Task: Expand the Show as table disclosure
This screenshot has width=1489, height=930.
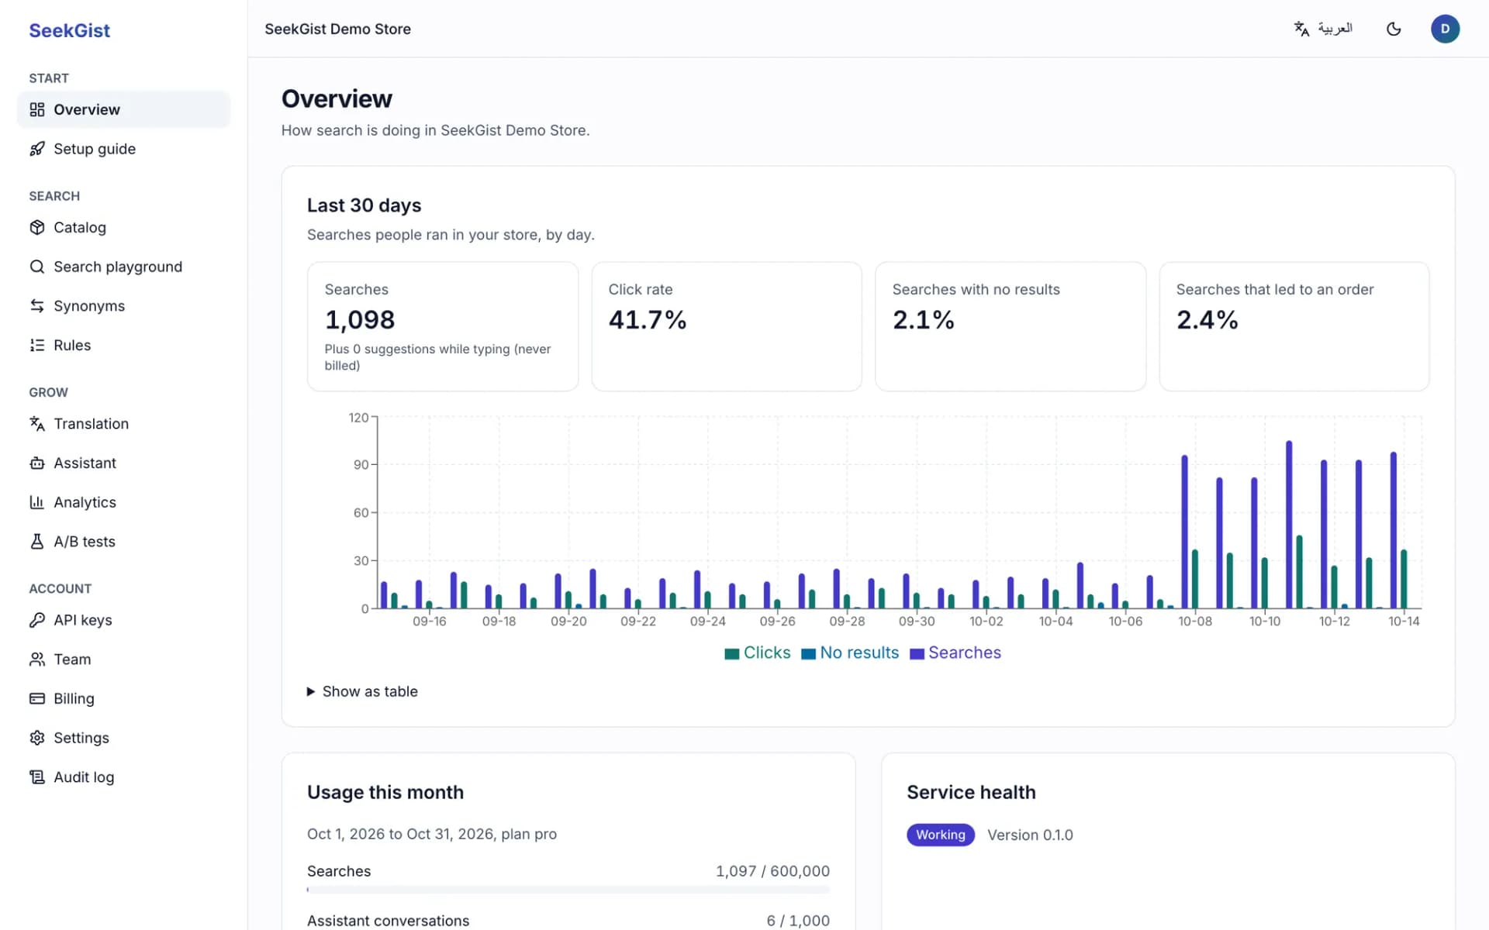Action: [x=362, y=691]
